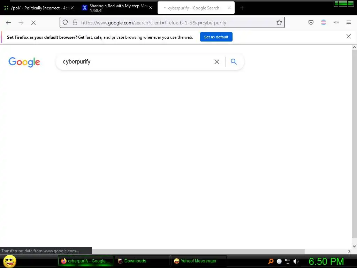Switch to the /pol/ Politically Incorrect tab
The height and width of the screenshot is (268, 357).
click(39, 8)
